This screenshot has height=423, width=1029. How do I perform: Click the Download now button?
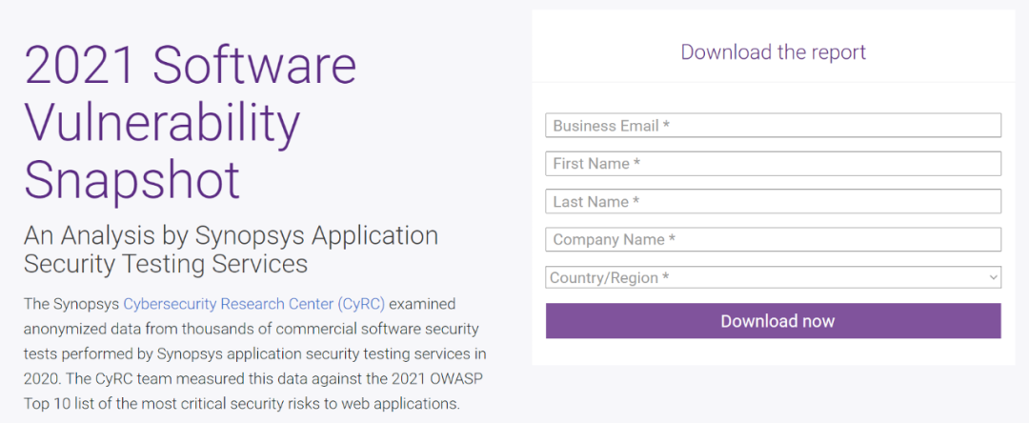[773, 321]
